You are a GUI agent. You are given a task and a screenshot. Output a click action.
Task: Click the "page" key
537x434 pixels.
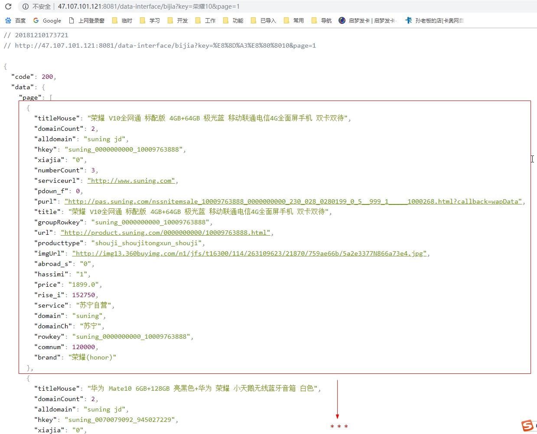point(30,97)
